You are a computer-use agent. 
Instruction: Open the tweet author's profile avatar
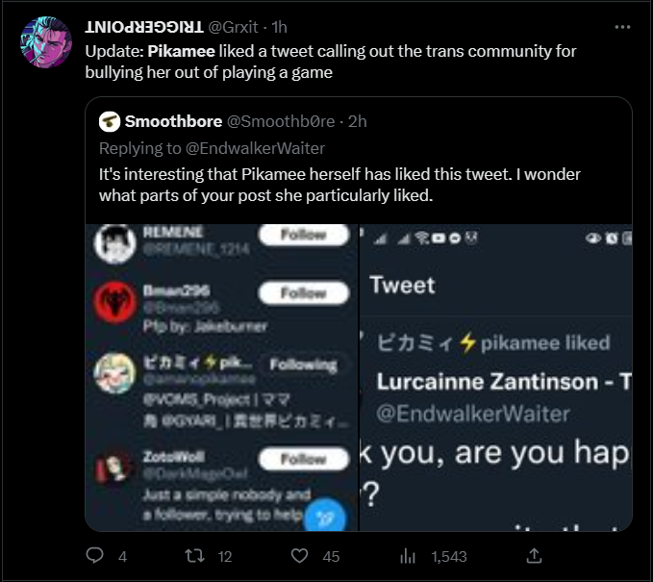(x=44, y=43)
